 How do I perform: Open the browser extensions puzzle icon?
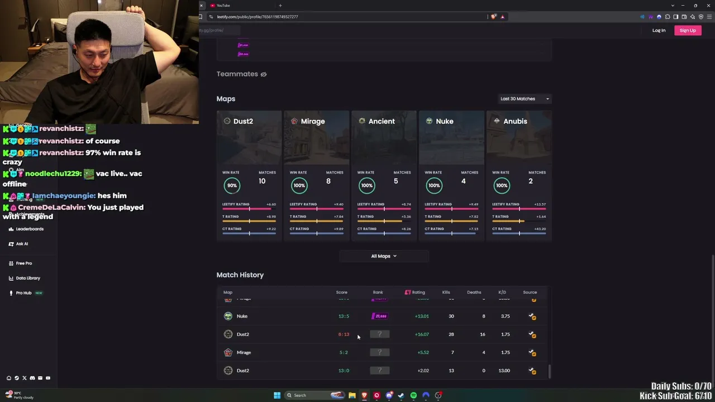(x=668, y=17)
